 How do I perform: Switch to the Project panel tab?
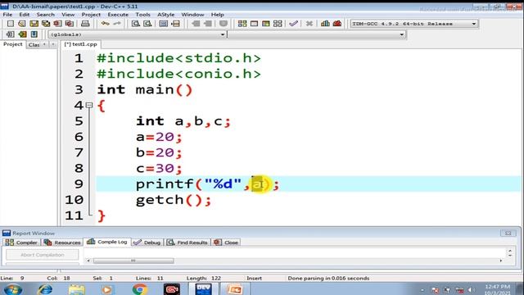(x=13, y=44)
